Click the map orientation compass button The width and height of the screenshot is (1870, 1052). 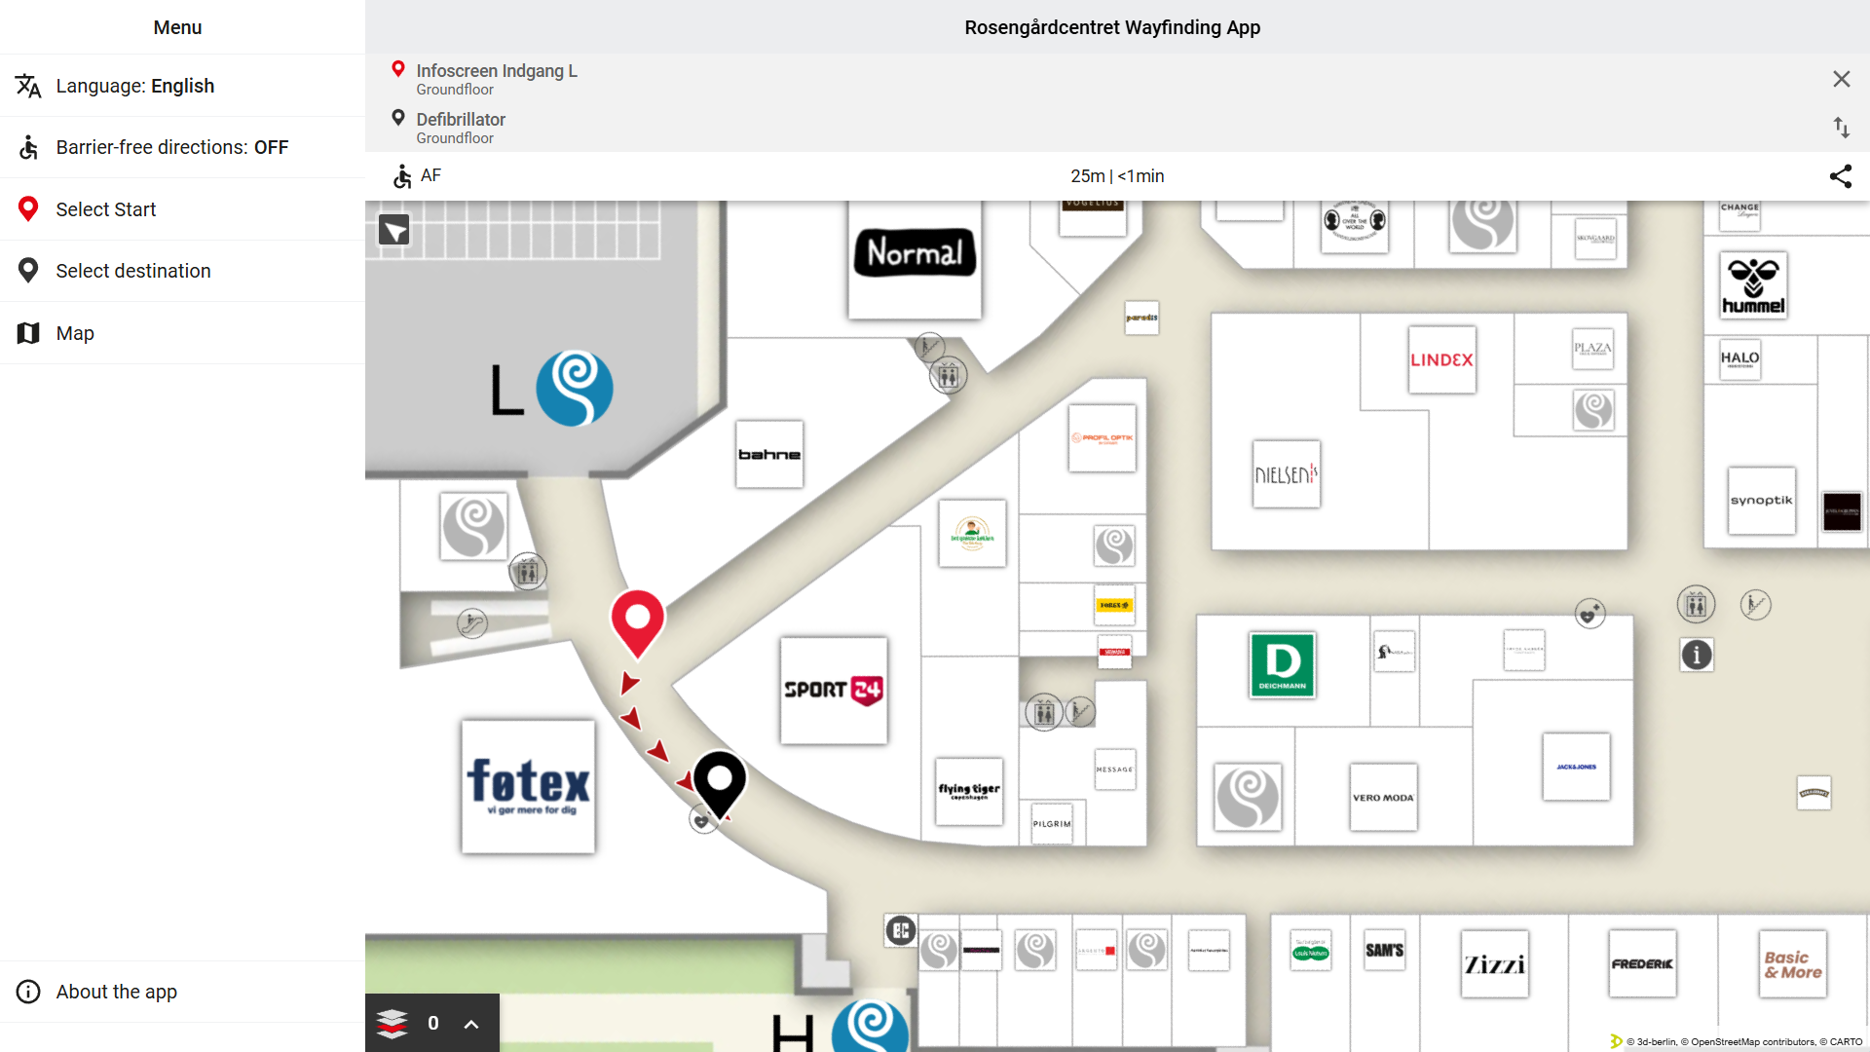tap(394, 231)
